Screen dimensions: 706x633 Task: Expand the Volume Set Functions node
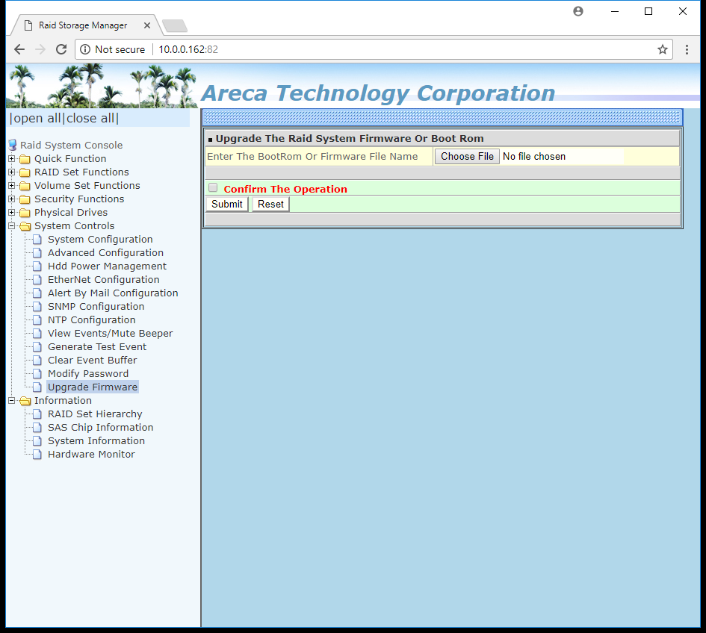click(12, 186)
